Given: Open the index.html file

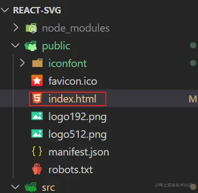Looking at the screenshot, I should pyautogui.click(x=72, y=99).
